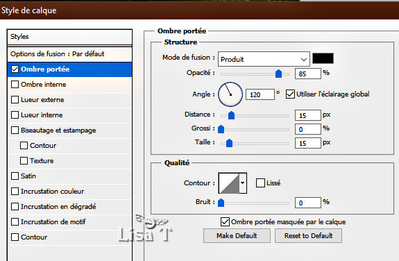Viewport: 399px width, 261px height.
Task: Check the Lissé checkbox
Action: pos(260,183)
